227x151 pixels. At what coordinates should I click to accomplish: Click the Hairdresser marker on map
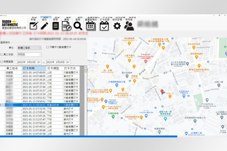coord(188,63)
